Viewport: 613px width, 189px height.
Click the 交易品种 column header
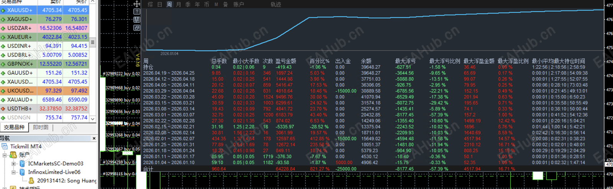pos(18,2)
